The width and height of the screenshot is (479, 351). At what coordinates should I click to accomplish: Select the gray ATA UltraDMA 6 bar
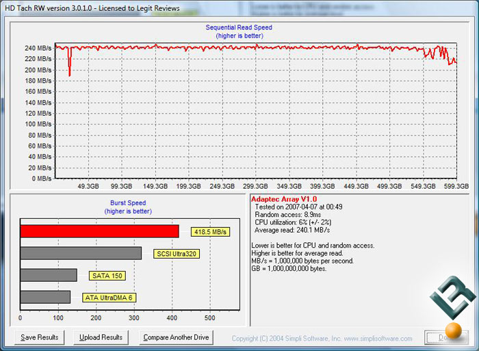(45, 297)
